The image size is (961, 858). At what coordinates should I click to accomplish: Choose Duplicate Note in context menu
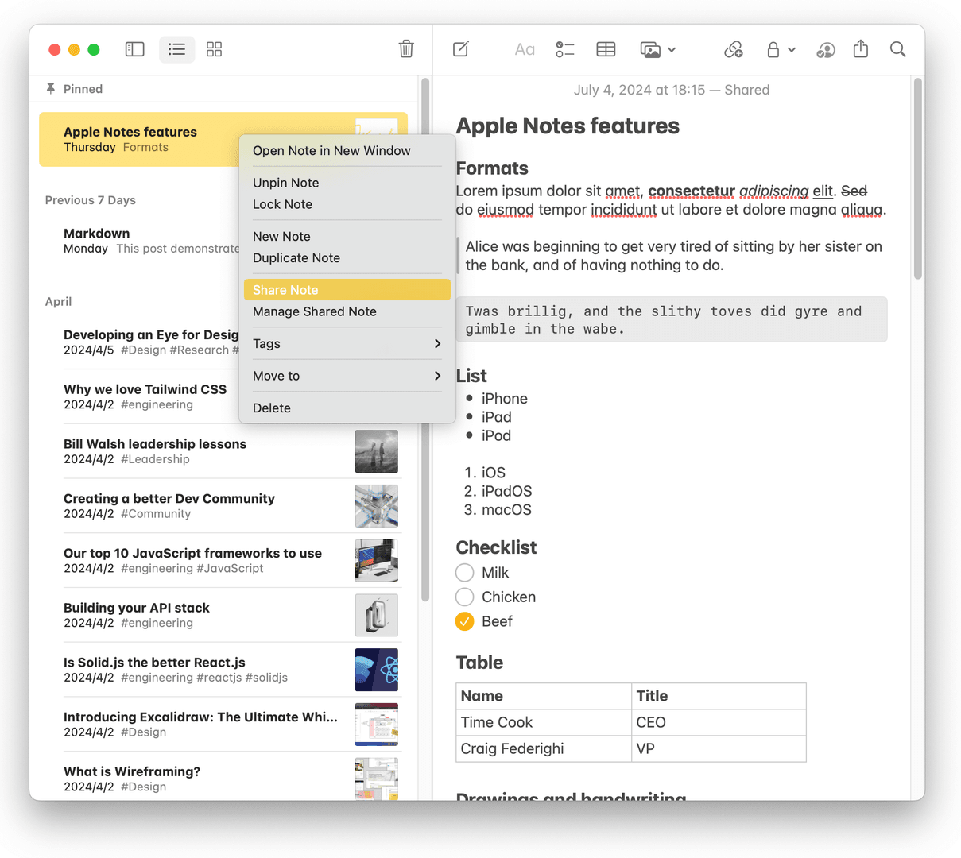pyautogui.click(x=296, y=258)
